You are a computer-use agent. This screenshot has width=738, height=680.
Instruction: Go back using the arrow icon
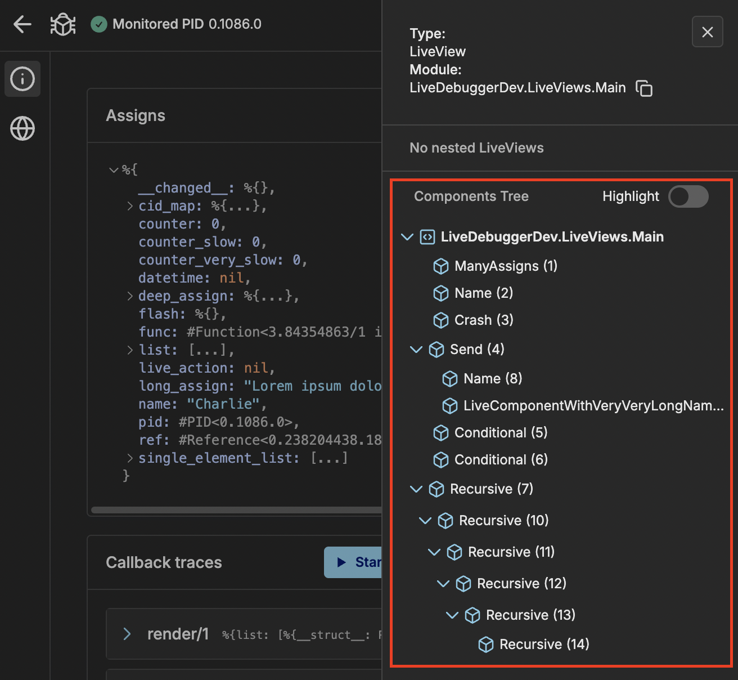22,24
